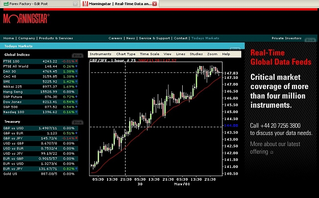
Task: Click Block button under Private Investors
Action: click(x=310, y=40)
